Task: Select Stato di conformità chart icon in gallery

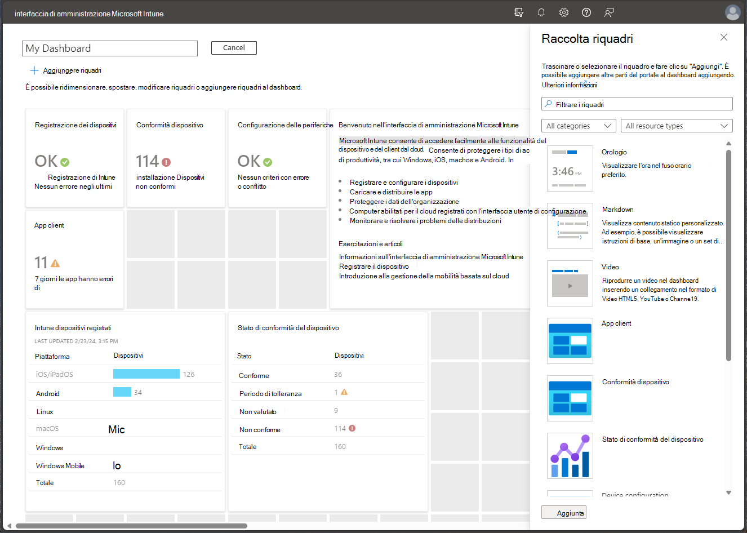Action: [x=570, y=456]
